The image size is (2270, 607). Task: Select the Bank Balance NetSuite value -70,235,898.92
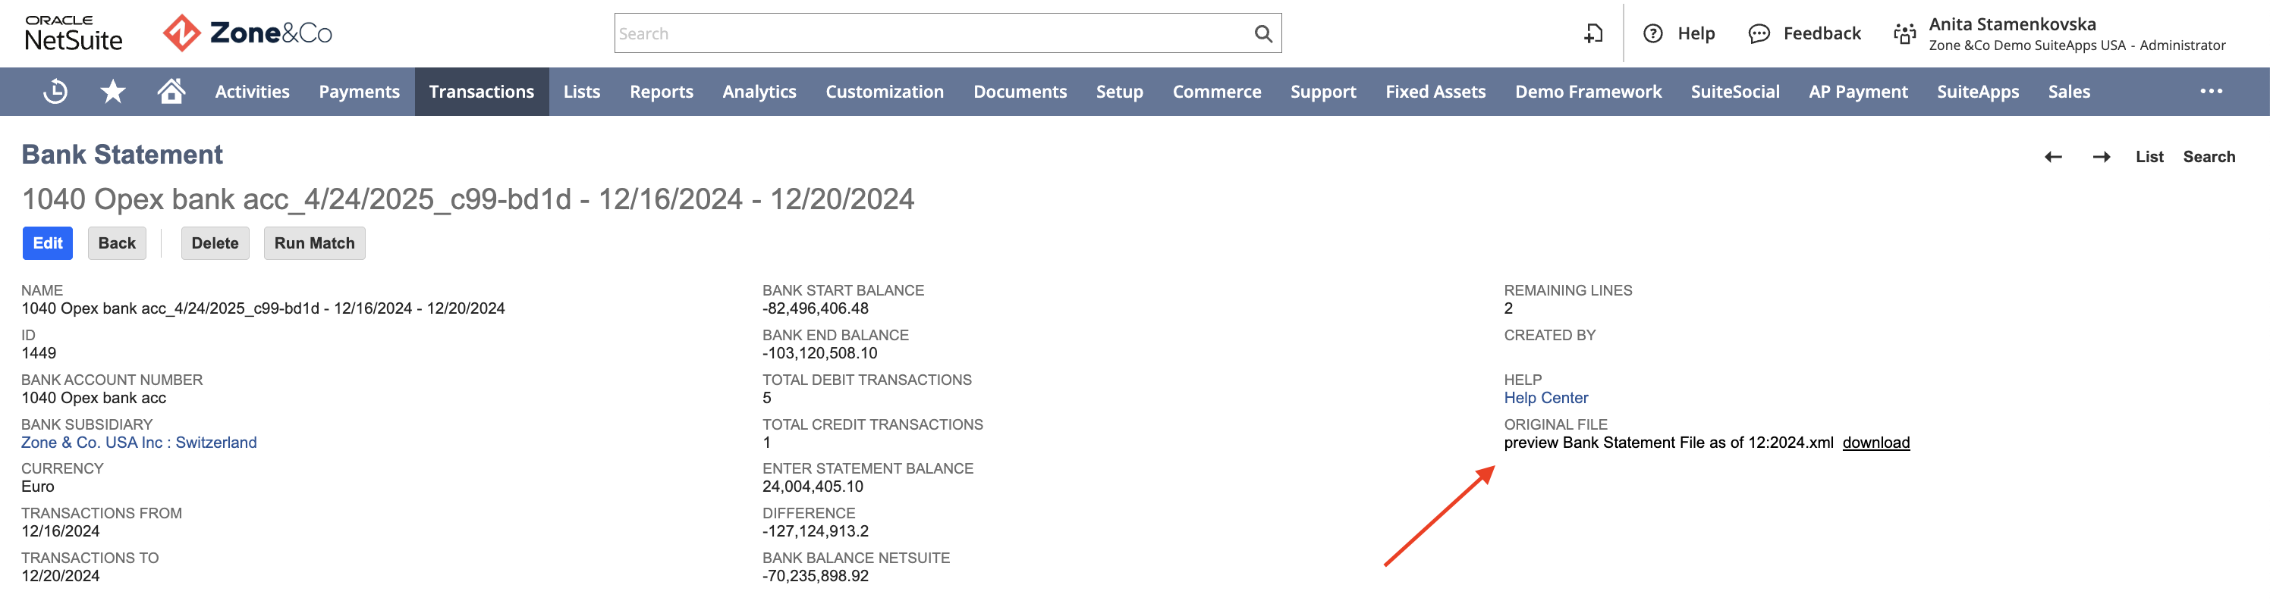click(x=815, y=576)
